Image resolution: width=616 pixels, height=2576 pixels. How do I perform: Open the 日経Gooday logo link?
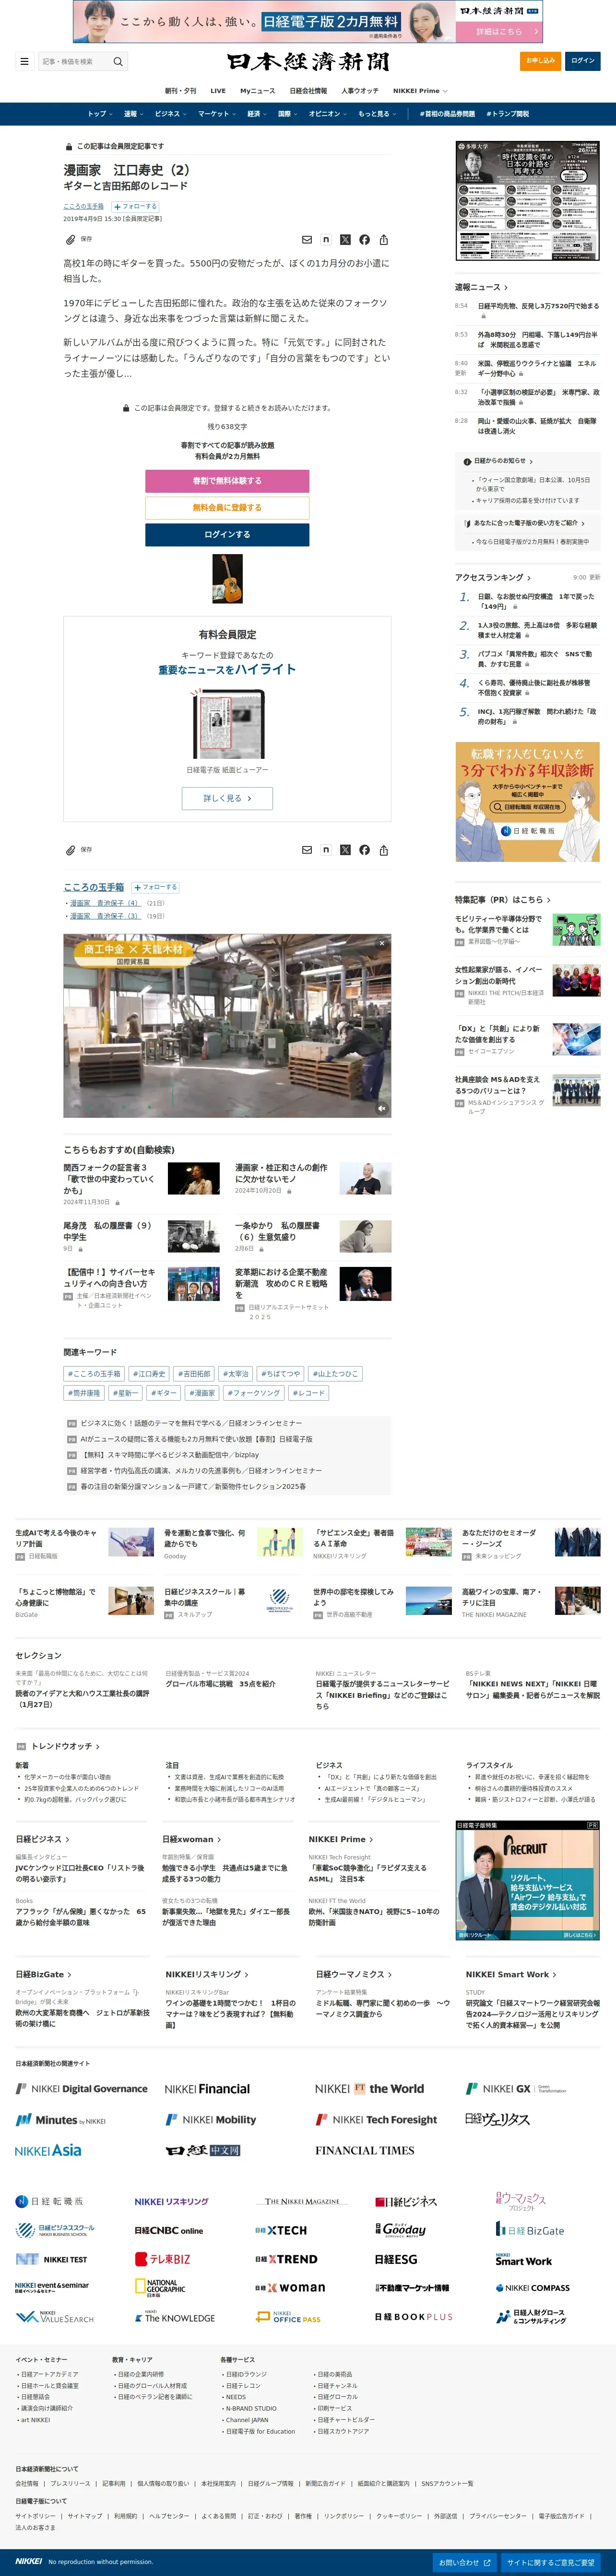coord(401,2230)
